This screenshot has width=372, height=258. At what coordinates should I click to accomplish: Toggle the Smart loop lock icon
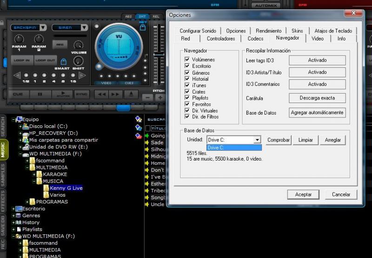[63, 62]
